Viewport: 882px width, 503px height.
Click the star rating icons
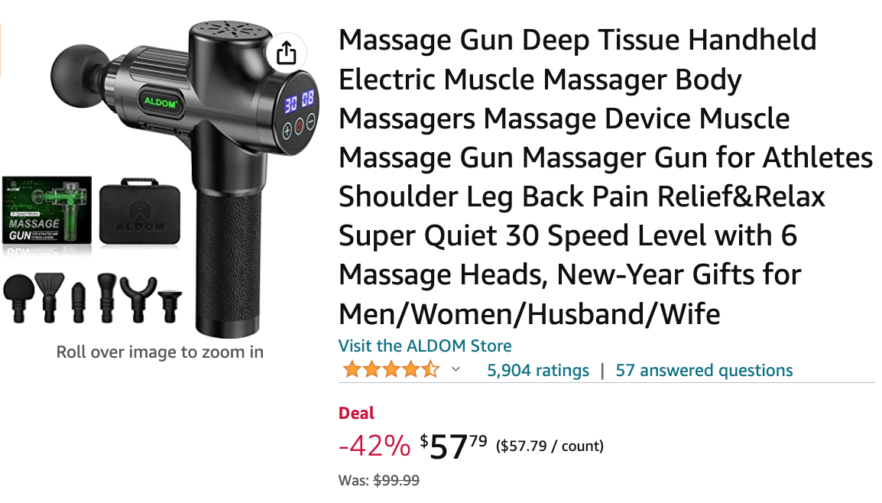(391, 370)
